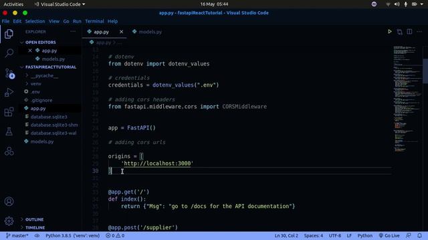Image resolution: width=428 pixels, height=240 pixels.
Task: Open the Go menu
Action: pos(66,21)
